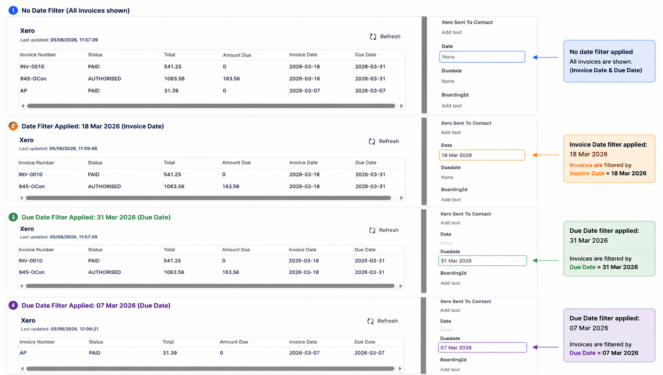Click BoardingId Add text in 31 Mar 2026 panel
663x375 pixels.
coord(450,283)
